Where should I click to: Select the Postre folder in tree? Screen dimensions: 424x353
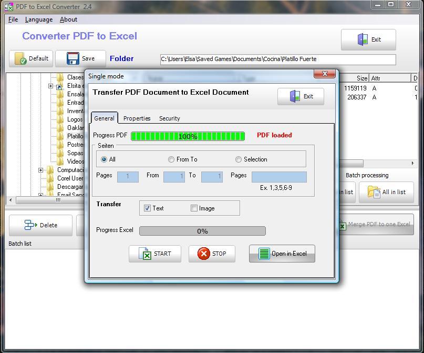click(76, 145)
